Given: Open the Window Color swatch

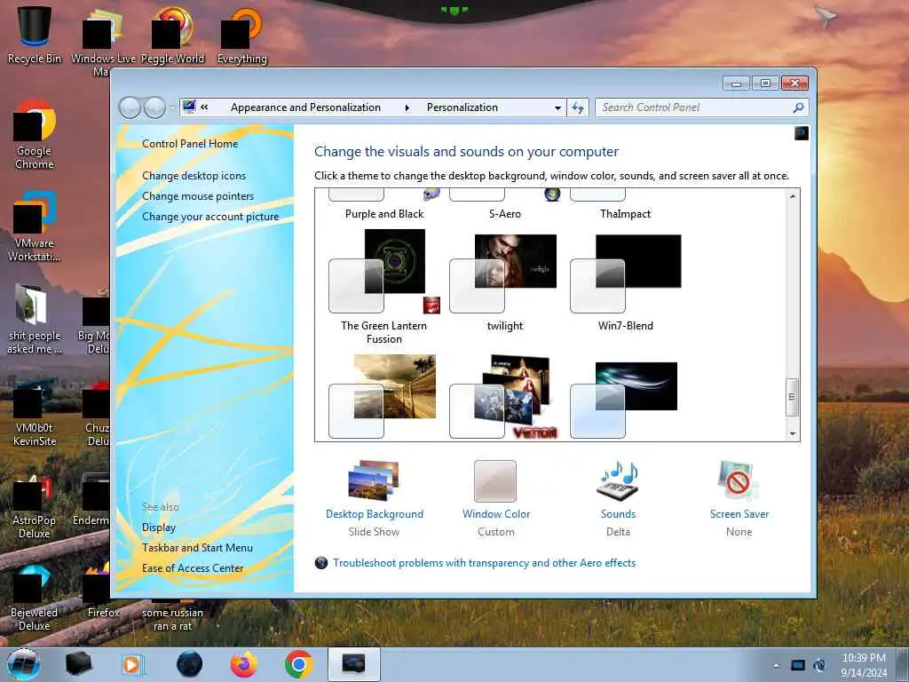Looking at the screenshot, I should 495,481.
